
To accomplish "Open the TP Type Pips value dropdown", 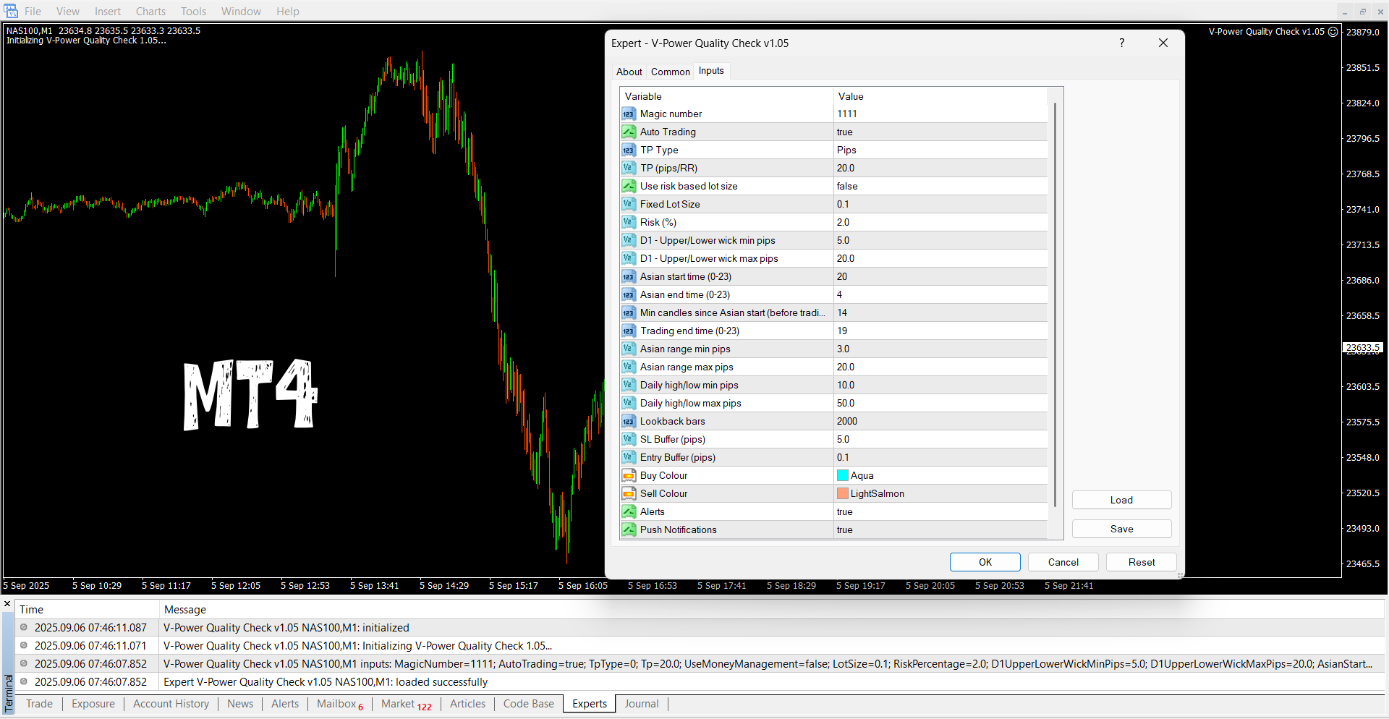I will point(940,150).
